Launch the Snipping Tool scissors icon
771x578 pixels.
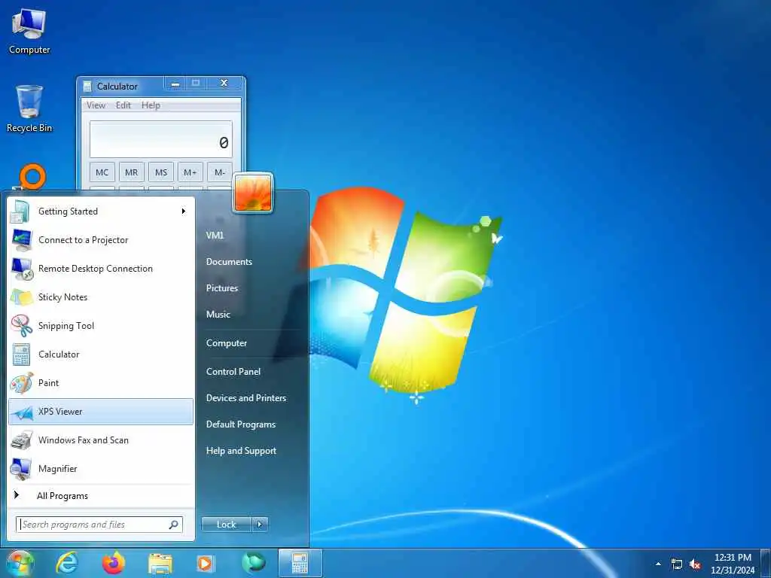tap(21, 326)
